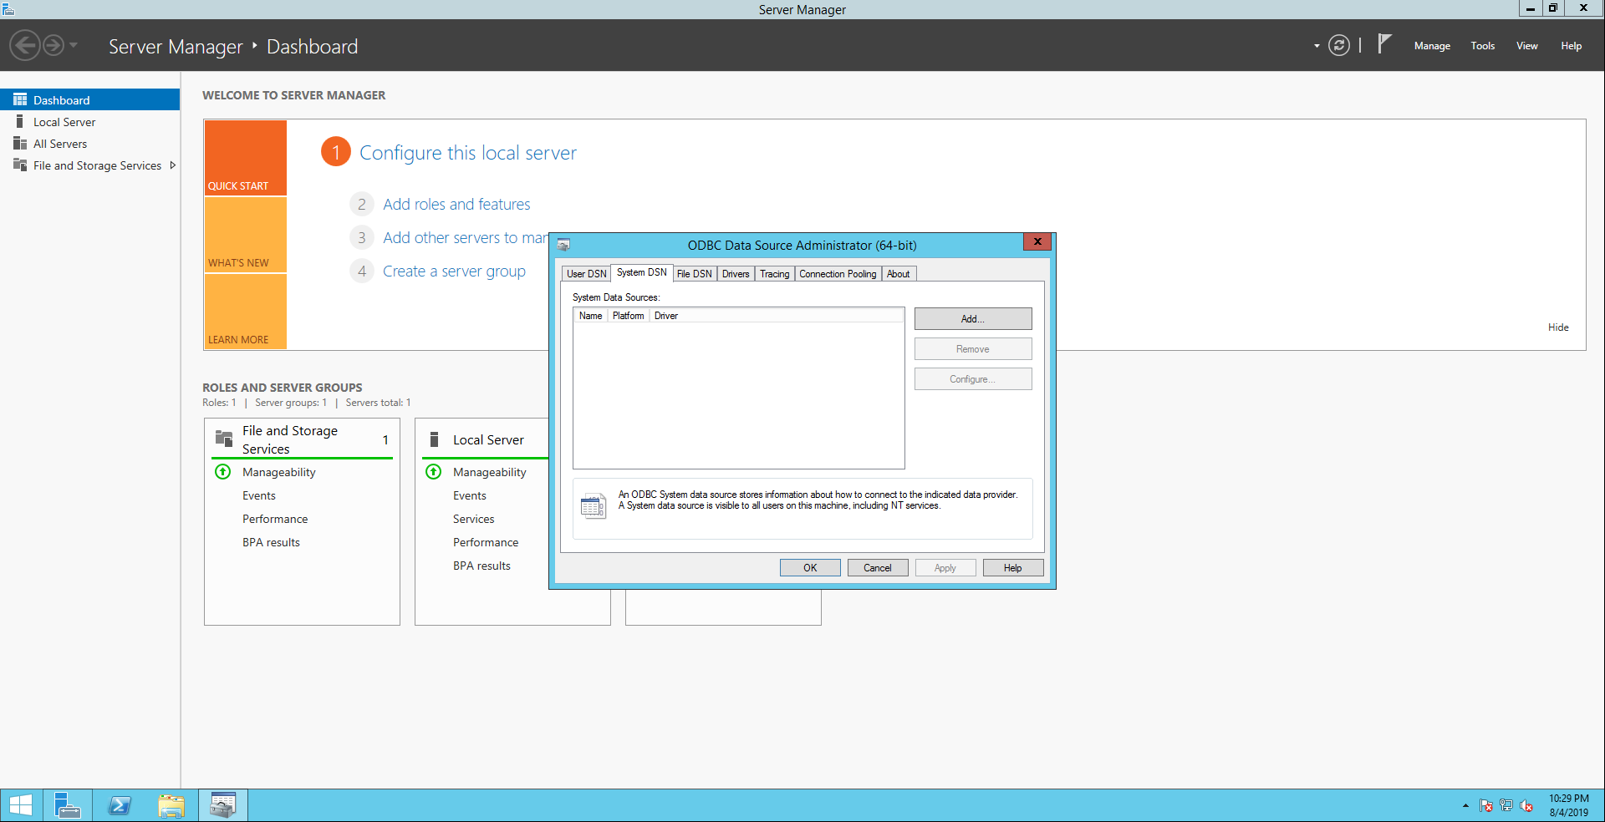Click the Manageability status icon under Local Server

tap(434, 472)
